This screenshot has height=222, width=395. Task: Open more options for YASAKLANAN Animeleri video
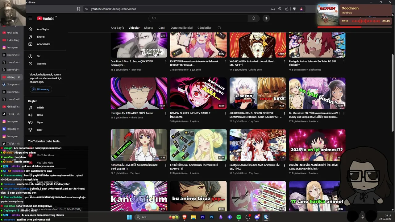tap(285, 62)
